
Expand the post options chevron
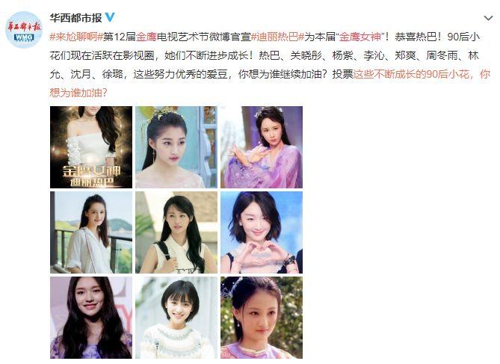pos(488,18)
